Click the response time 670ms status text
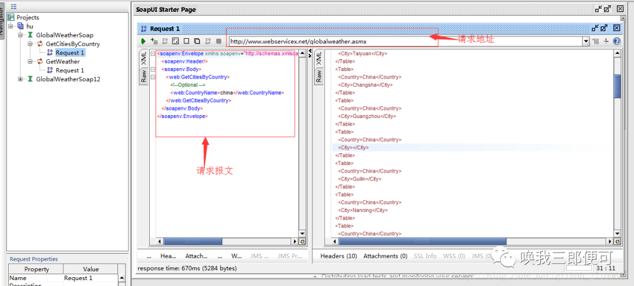The image size is (634, 286). point(187,268)
